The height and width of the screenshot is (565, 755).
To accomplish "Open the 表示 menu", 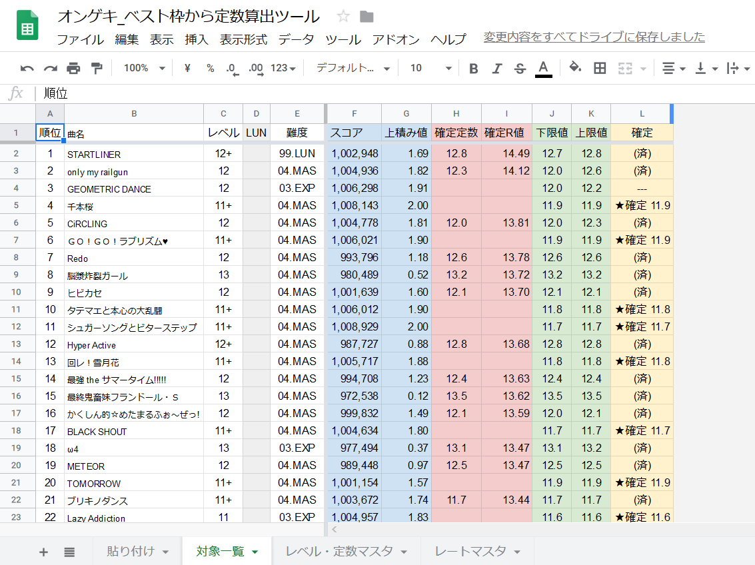I will coord(161,39).
